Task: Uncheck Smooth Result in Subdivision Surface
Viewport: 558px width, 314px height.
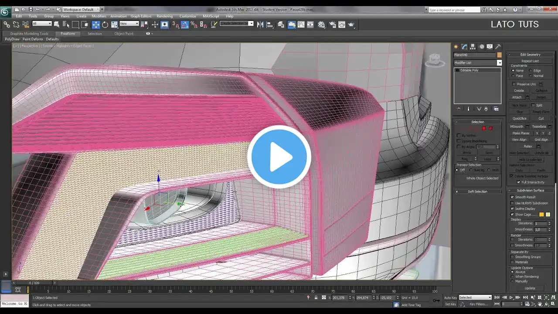Action: point(513,197)
